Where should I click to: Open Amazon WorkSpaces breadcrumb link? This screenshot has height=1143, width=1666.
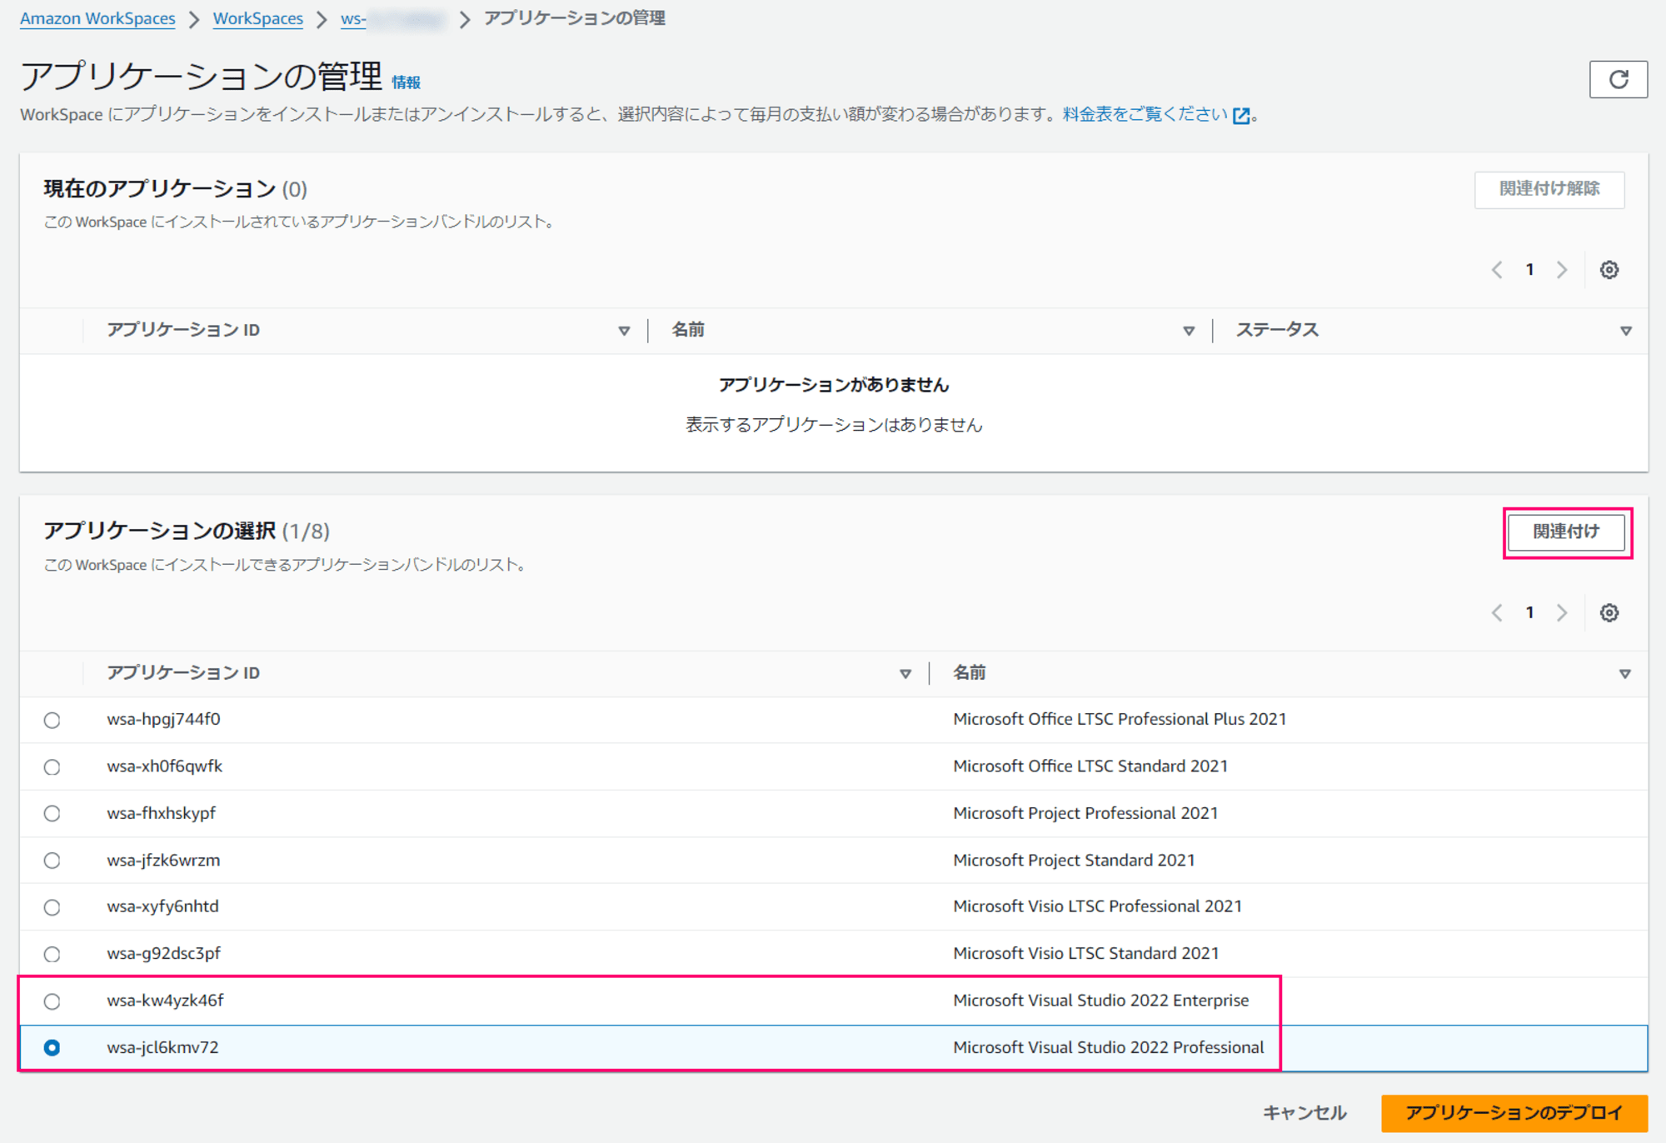[x=97, y=18]
